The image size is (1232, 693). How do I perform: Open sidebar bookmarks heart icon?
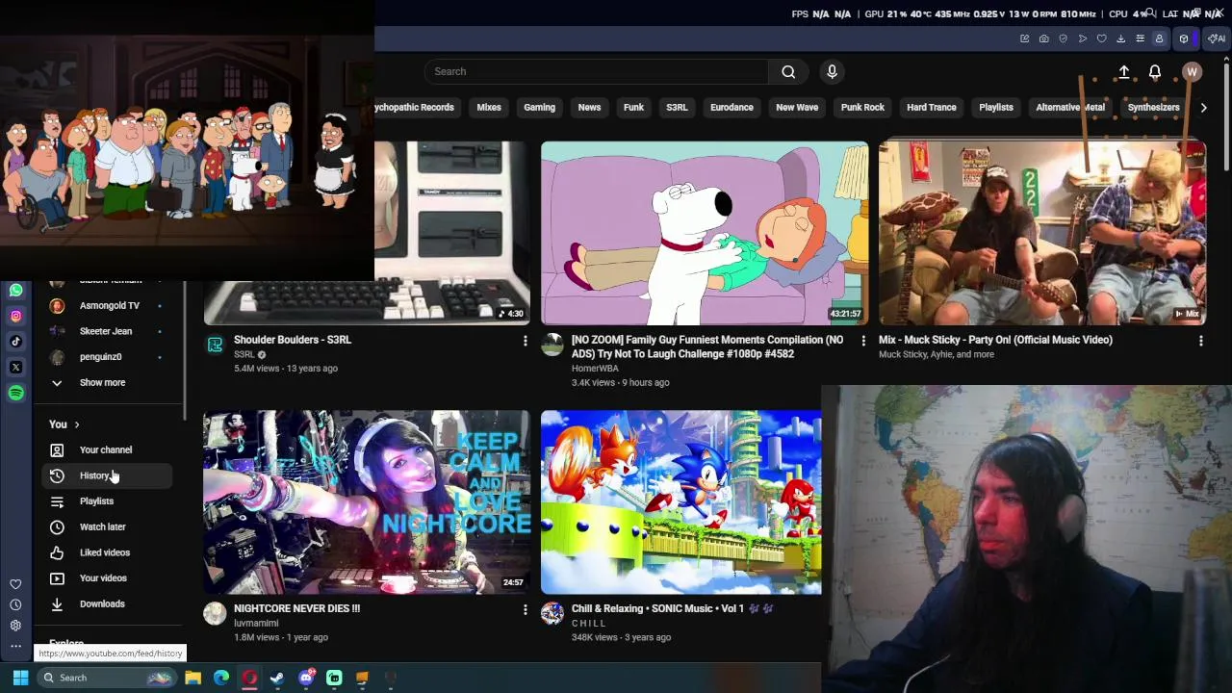(15, 584)
